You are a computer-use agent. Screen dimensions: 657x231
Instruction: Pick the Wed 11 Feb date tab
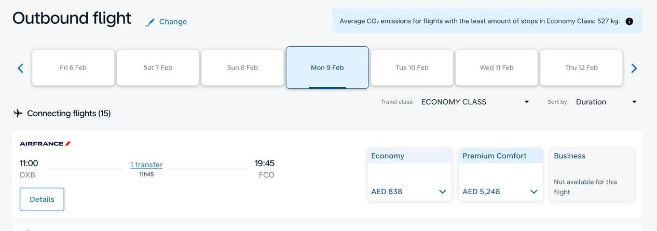click(x=497, y=67)
